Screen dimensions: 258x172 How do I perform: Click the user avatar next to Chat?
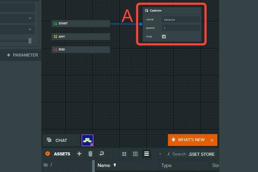[87, 140]
